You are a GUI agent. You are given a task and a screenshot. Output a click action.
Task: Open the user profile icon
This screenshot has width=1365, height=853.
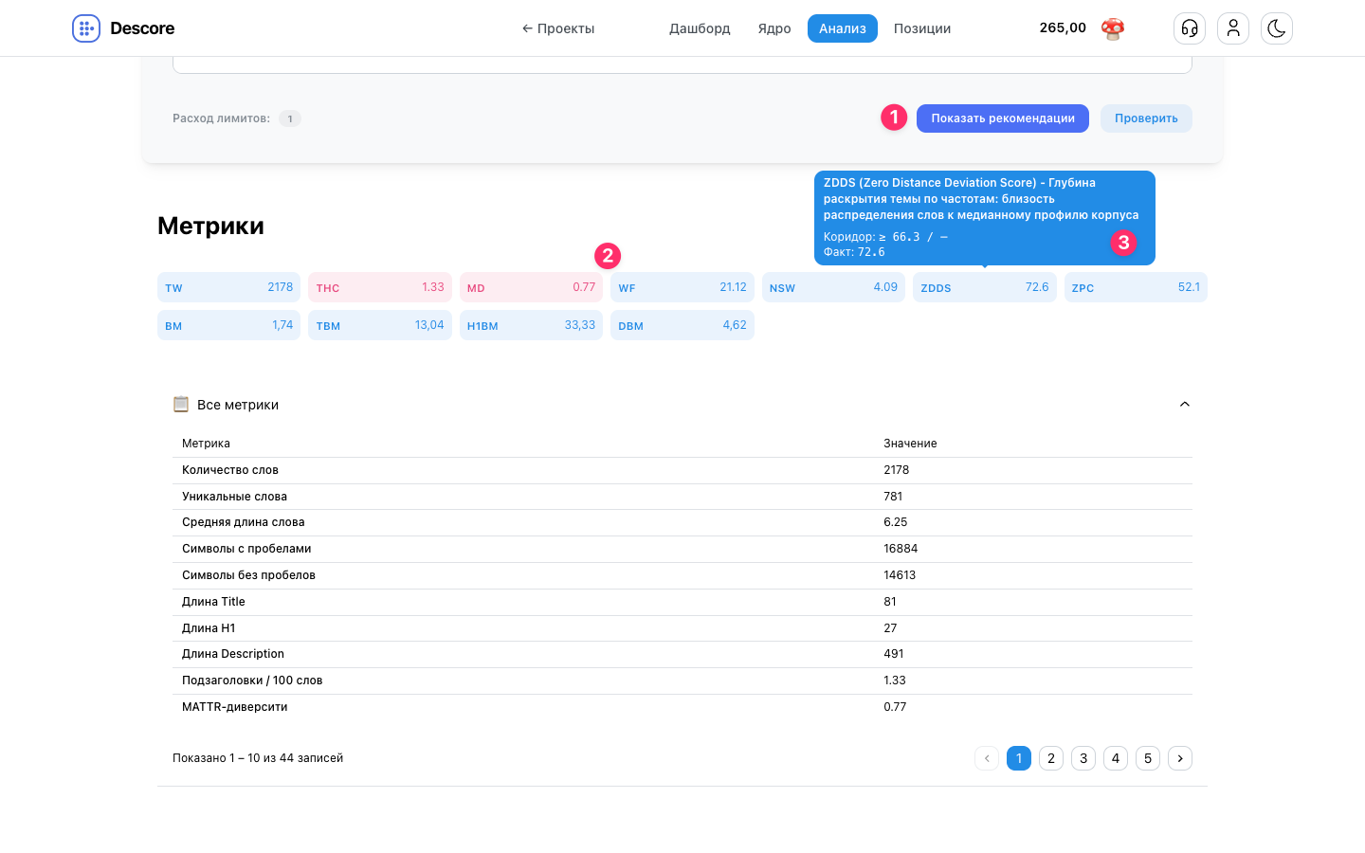(1233, 28)
